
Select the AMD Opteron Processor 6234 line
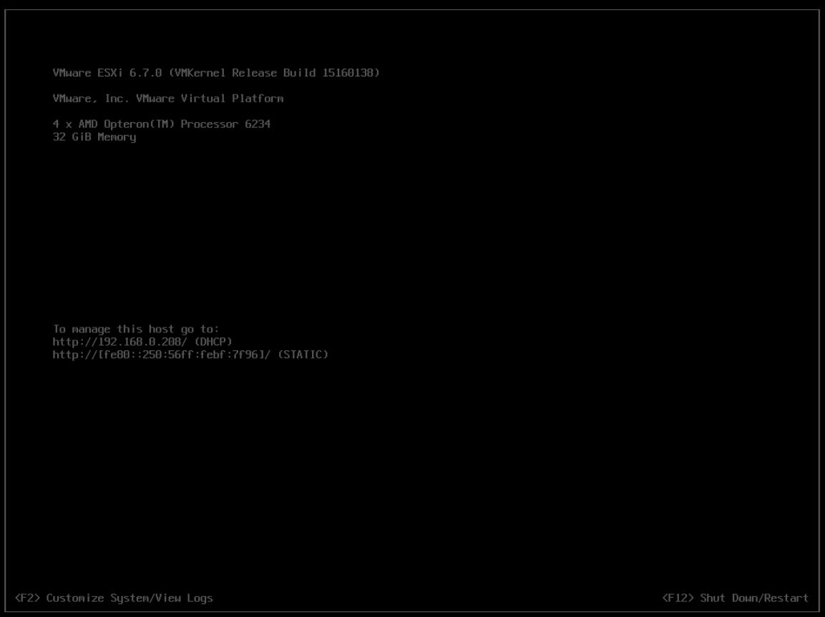point(162,124)
